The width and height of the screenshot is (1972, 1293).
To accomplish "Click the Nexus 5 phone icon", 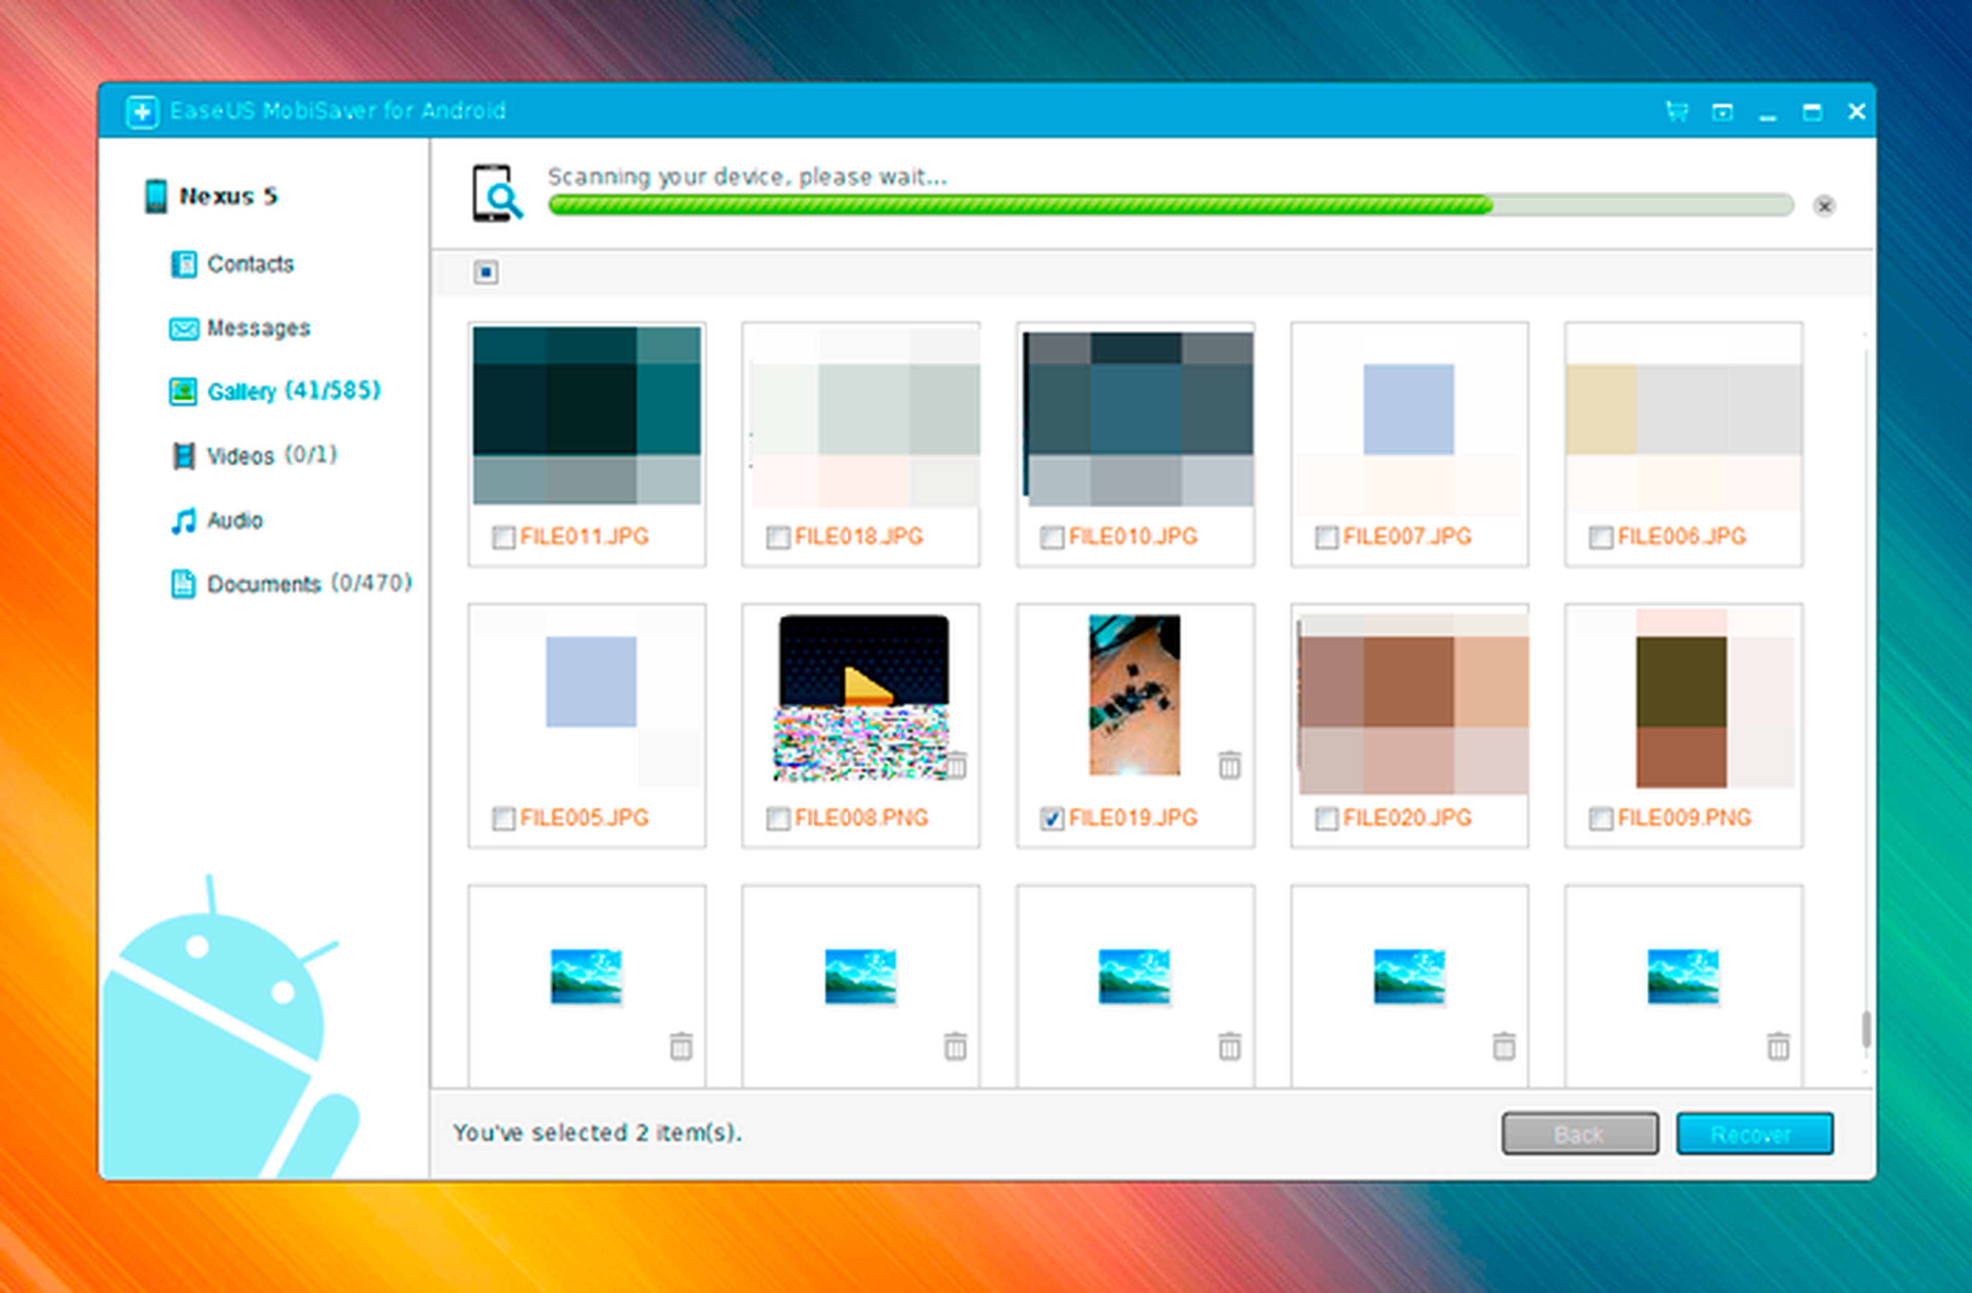I will (x=156, y=196).
